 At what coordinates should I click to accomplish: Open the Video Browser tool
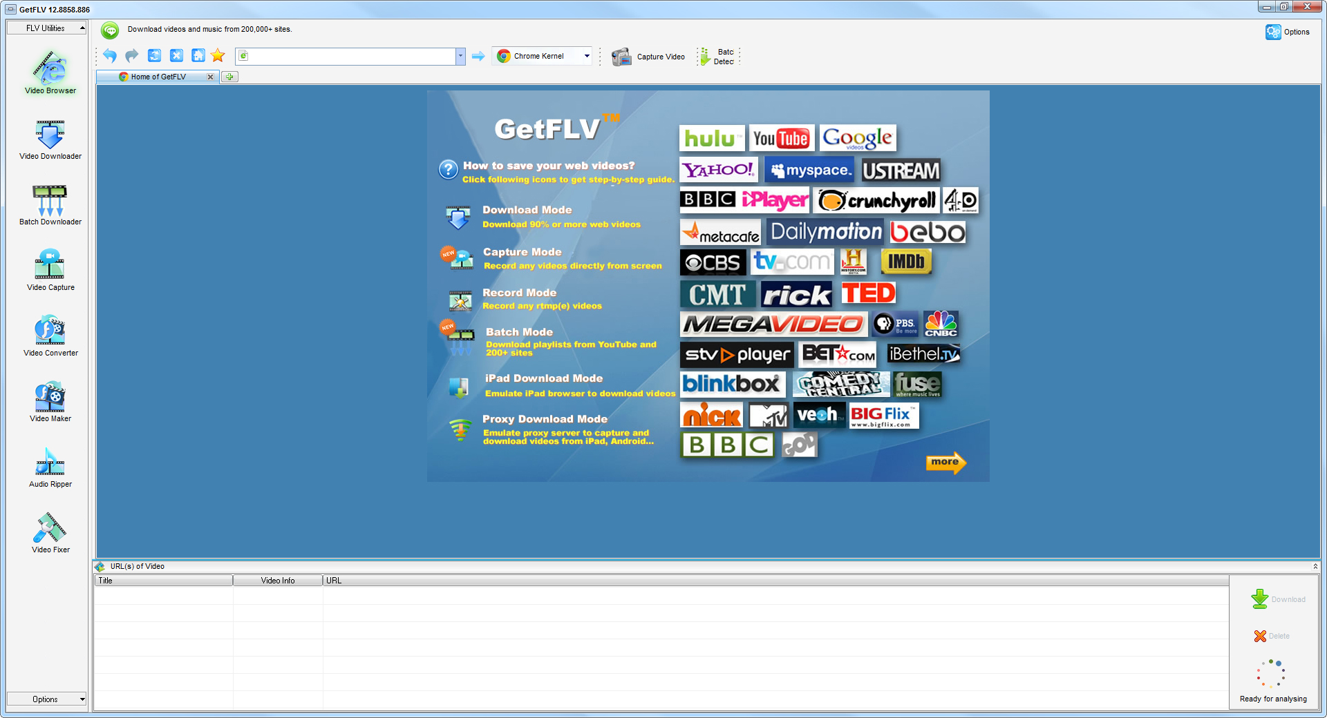[50, 72]
